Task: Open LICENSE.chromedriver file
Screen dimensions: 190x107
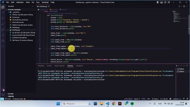Action: coord(19,38)
